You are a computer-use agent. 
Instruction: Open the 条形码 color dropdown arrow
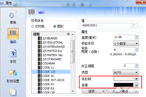pos(136,79)
